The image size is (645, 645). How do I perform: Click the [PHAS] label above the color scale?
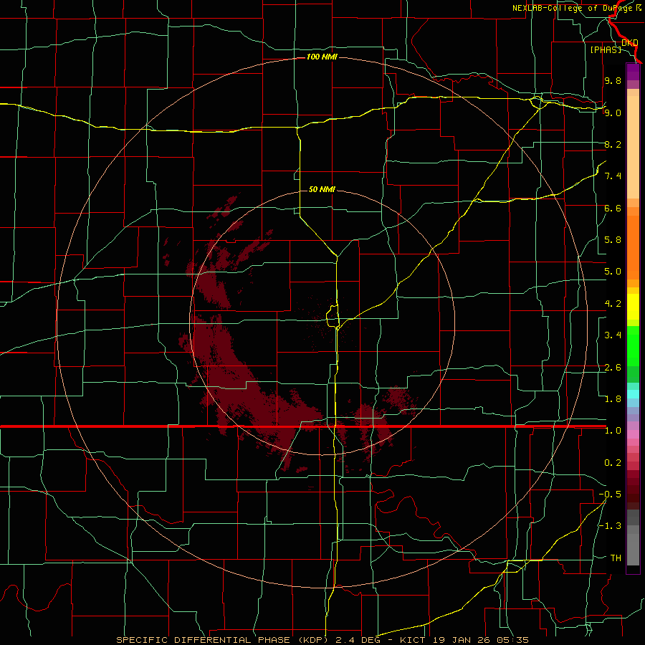606,49
